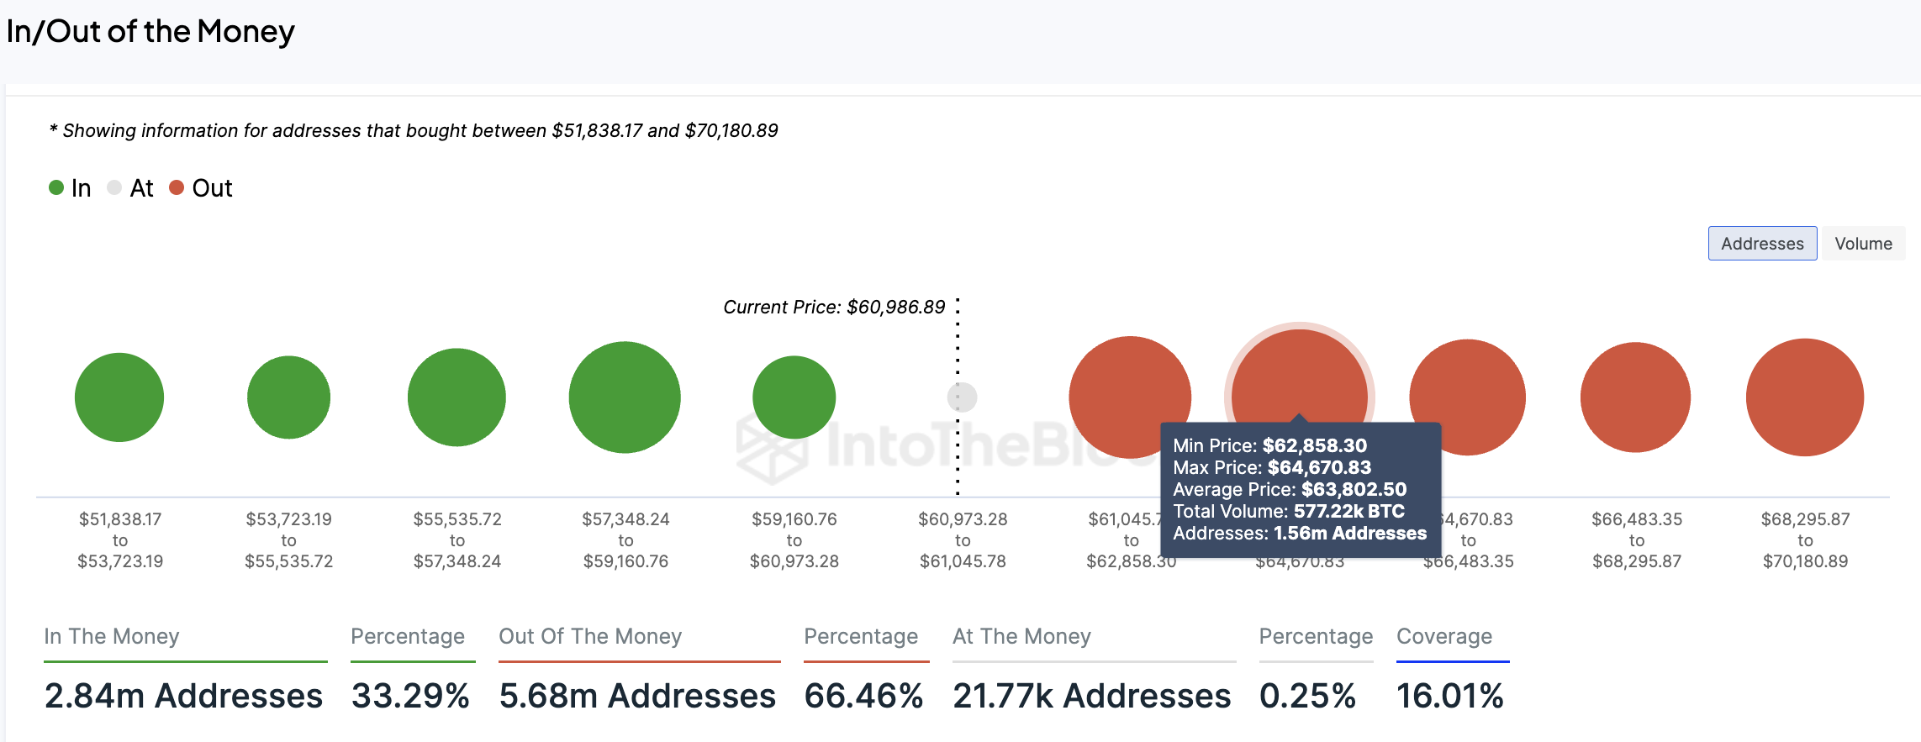Click red bubble for $68,295.87 to $70,180.89
Image resolution: width=1921 pixels, height=742 pixels.
pyautogui.click(x=1805, y=397)
